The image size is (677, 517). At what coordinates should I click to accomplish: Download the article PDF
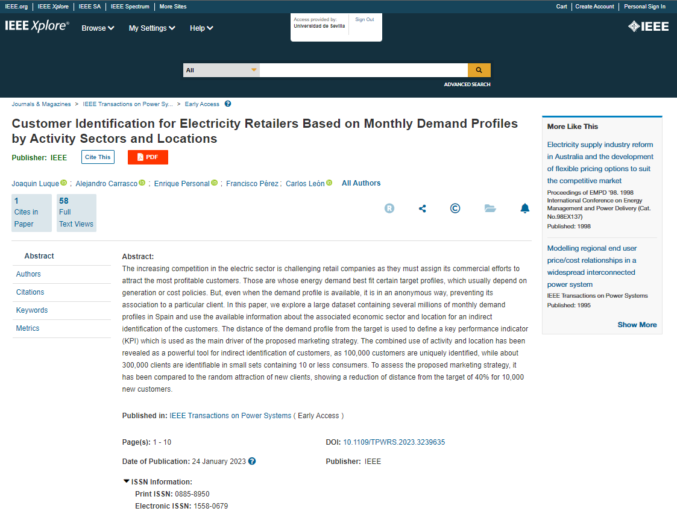tap(148, 157)
